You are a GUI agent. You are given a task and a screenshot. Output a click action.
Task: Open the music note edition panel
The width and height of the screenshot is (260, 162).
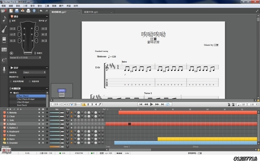tap(4, 19)
